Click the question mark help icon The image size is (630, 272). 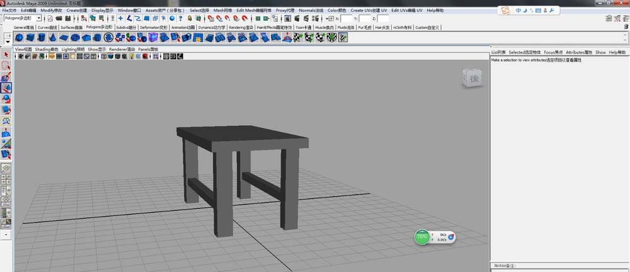(180, 18)
